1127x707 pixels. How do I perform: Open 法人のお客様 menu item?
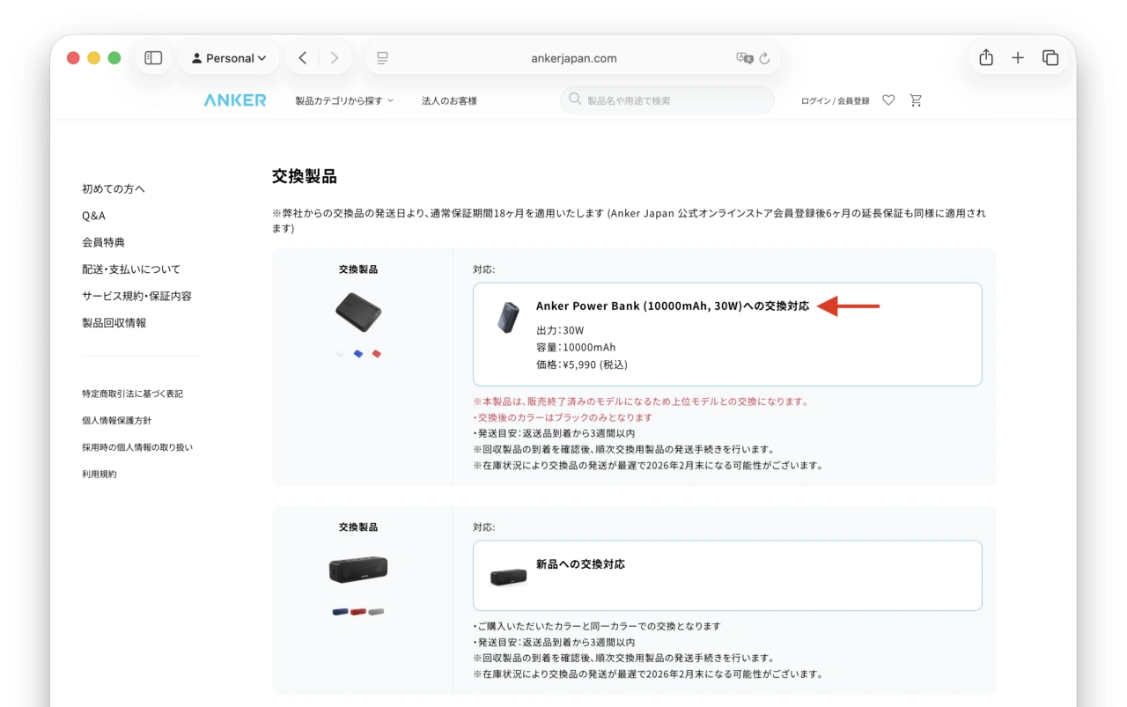click(x=449, y=100)
